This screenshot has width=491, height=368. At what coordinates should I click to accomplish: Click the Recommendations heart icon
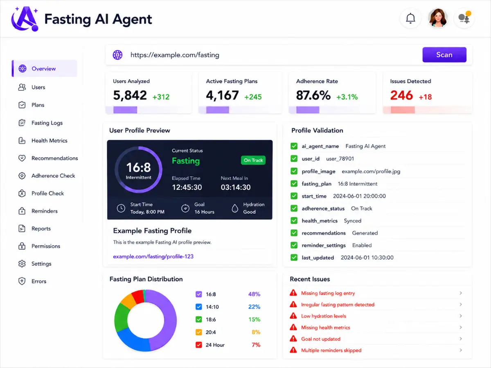click(22, 158)
